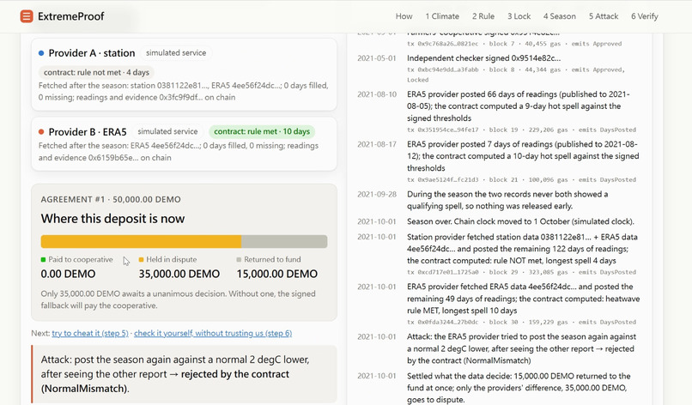Click the 'Season over. Chain clock moved' entry
The width and height of the screenshot is (692, 405).
click(520, 221)
